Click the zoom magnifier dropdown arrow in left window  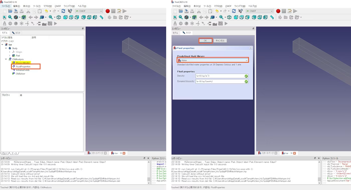click(x=55, y=18)
